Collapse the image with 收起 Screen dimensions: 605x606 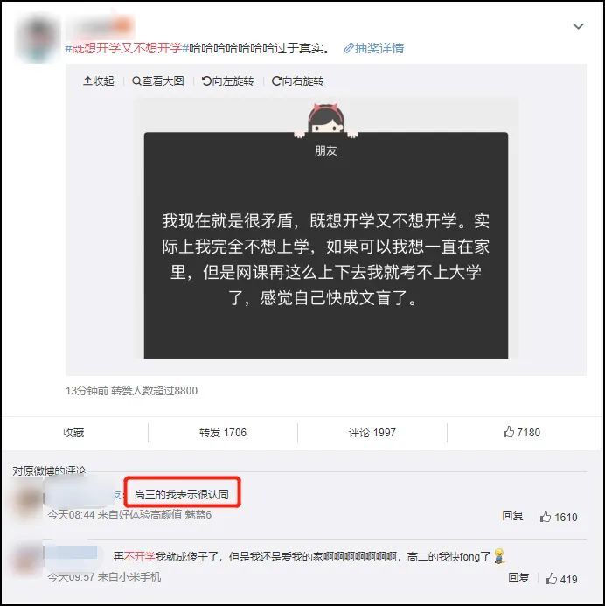[99, 80]
